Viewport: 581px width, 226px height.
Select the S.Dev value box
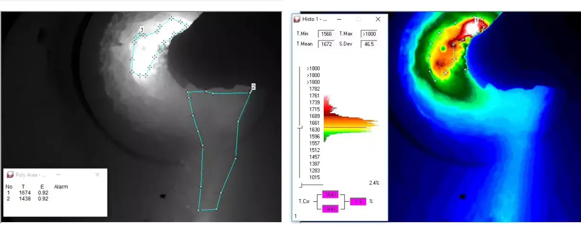(368, 43)
